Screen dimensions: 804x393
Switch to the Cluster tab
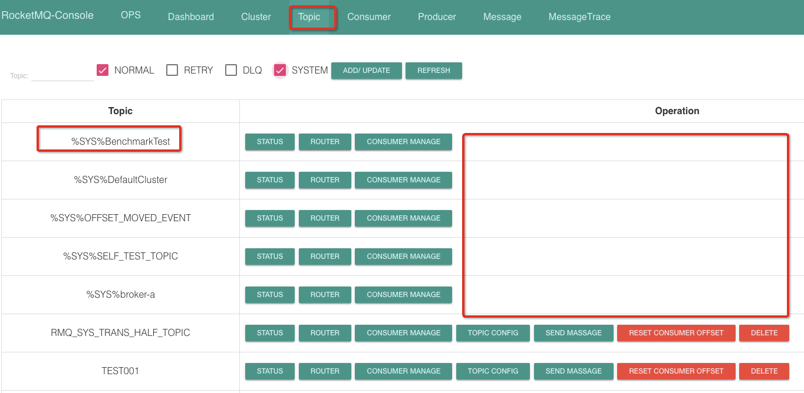(255, 16)
